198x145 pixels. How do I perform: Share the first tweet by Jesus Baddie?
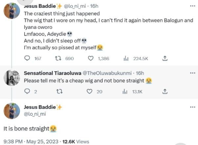[165, 58]
